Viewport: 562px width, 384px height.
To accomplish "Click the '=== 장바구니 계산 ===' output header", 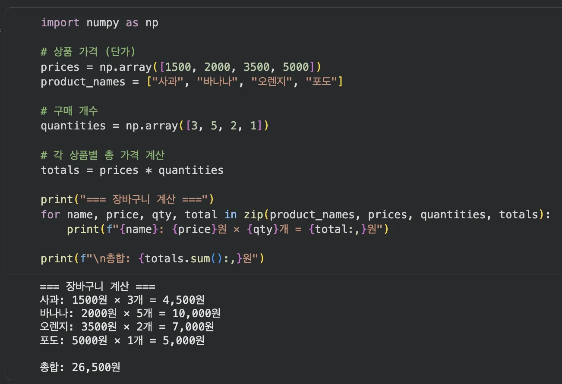I will coord(98,287).
